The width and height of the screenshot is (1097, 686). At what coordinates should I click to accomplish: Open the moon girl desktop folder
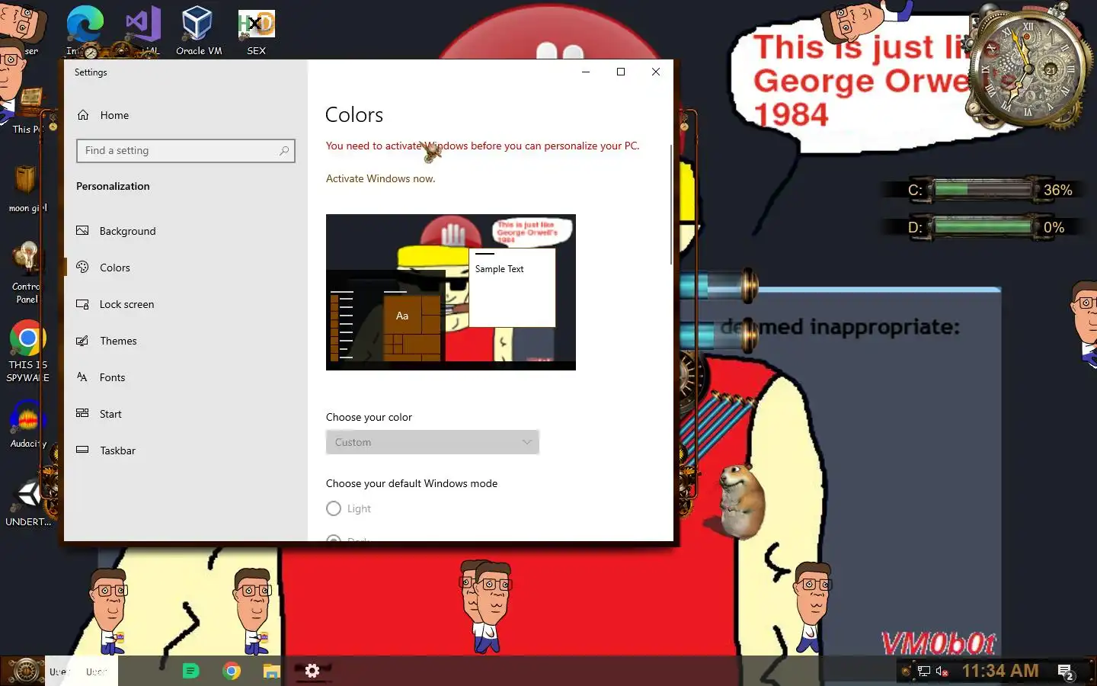click(27, 189)
